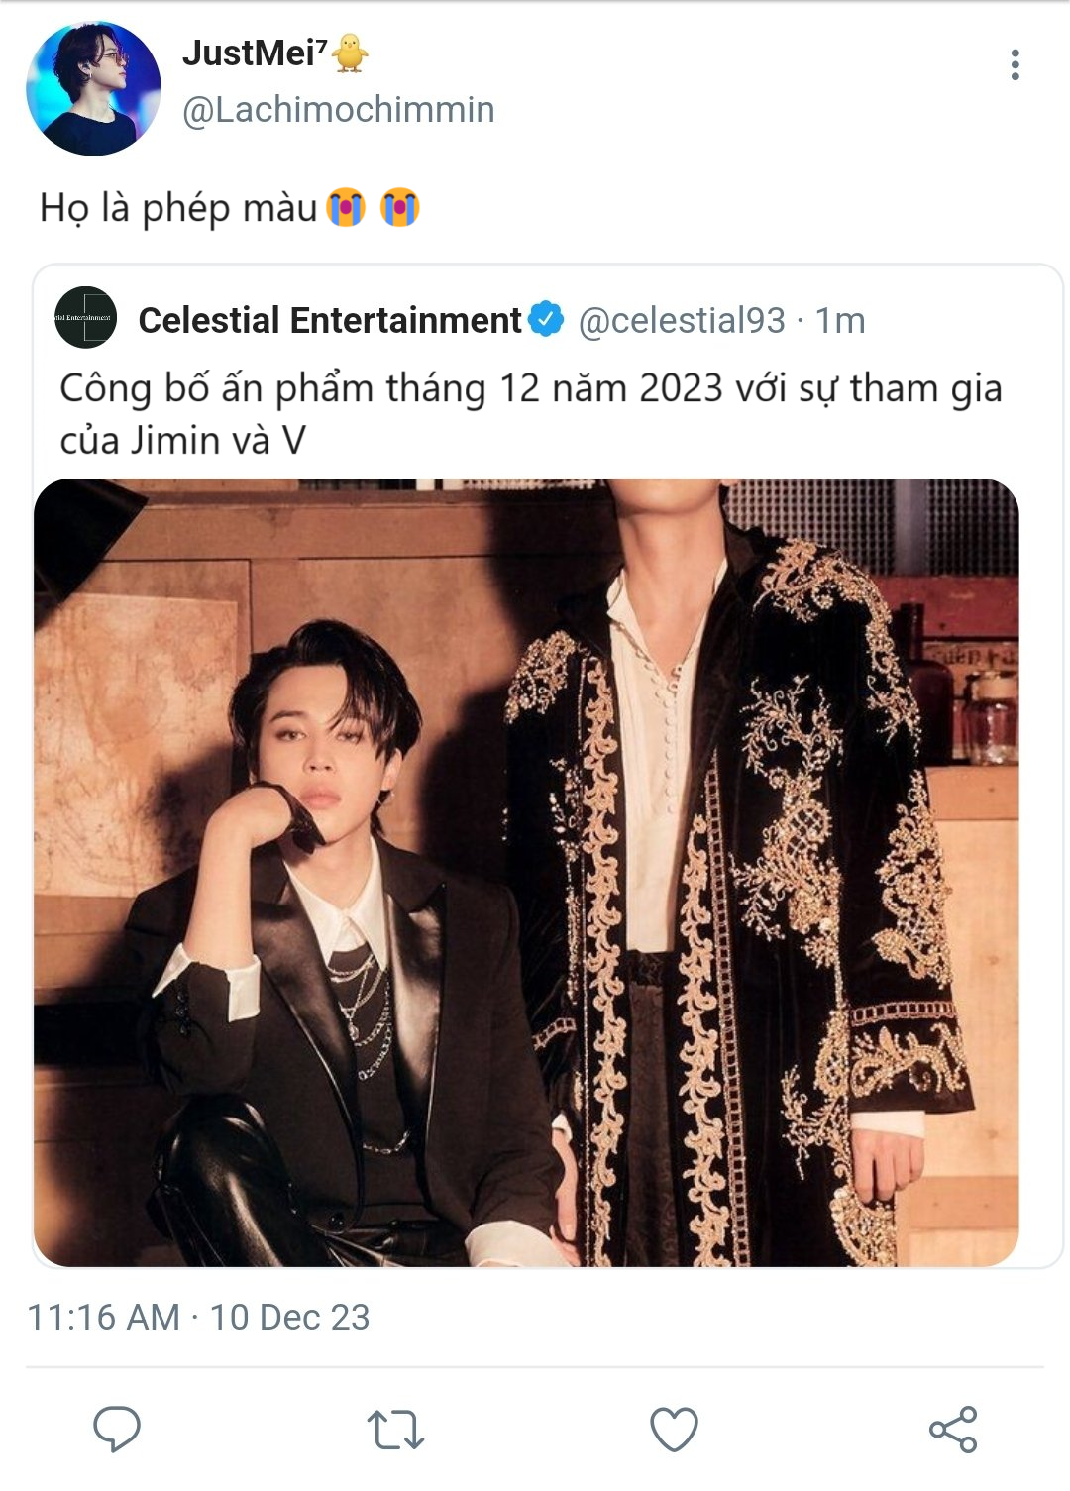Open the Celestial Entertainment account name
Viewport: 1070px width, 1491px height.
pyautogui.click(x=330, y=320)
